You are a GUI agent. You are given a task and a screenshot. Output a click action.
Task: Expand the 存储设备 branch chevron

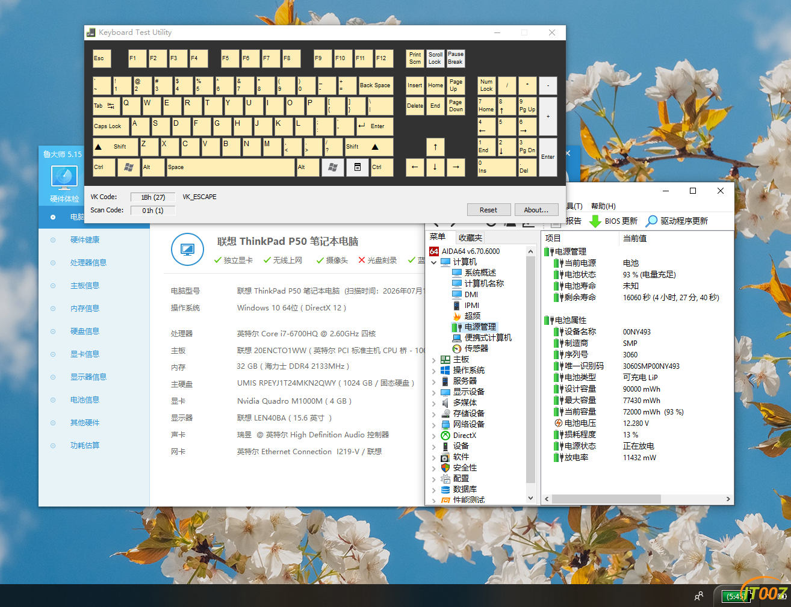[x=434, y=414]
